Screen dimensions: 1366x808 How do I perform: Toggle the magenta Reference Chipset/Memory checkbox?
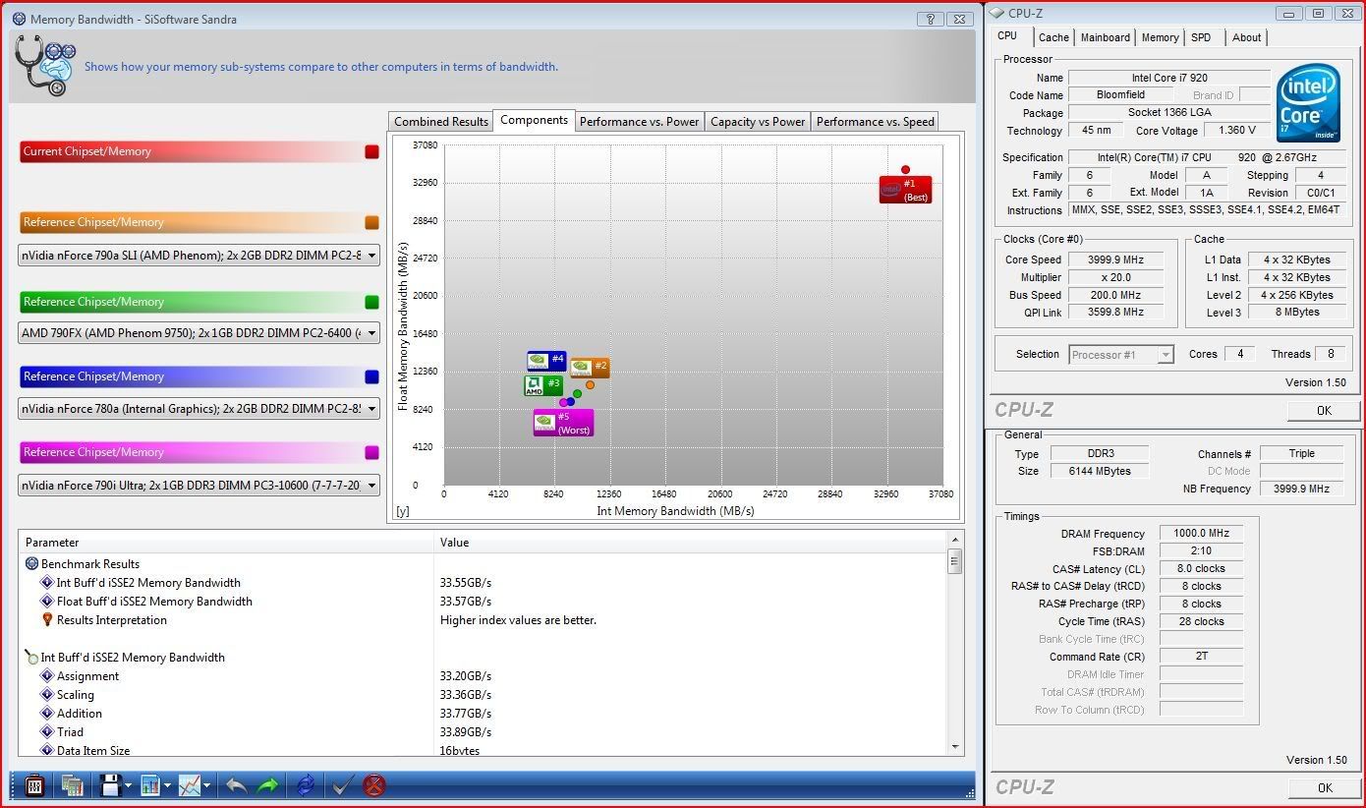[x=371, y=452]
